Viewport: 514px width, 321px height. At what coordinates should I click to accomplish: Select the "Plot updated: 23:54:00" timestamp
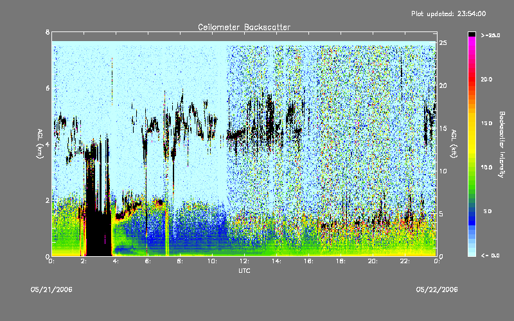click(448, 13)
